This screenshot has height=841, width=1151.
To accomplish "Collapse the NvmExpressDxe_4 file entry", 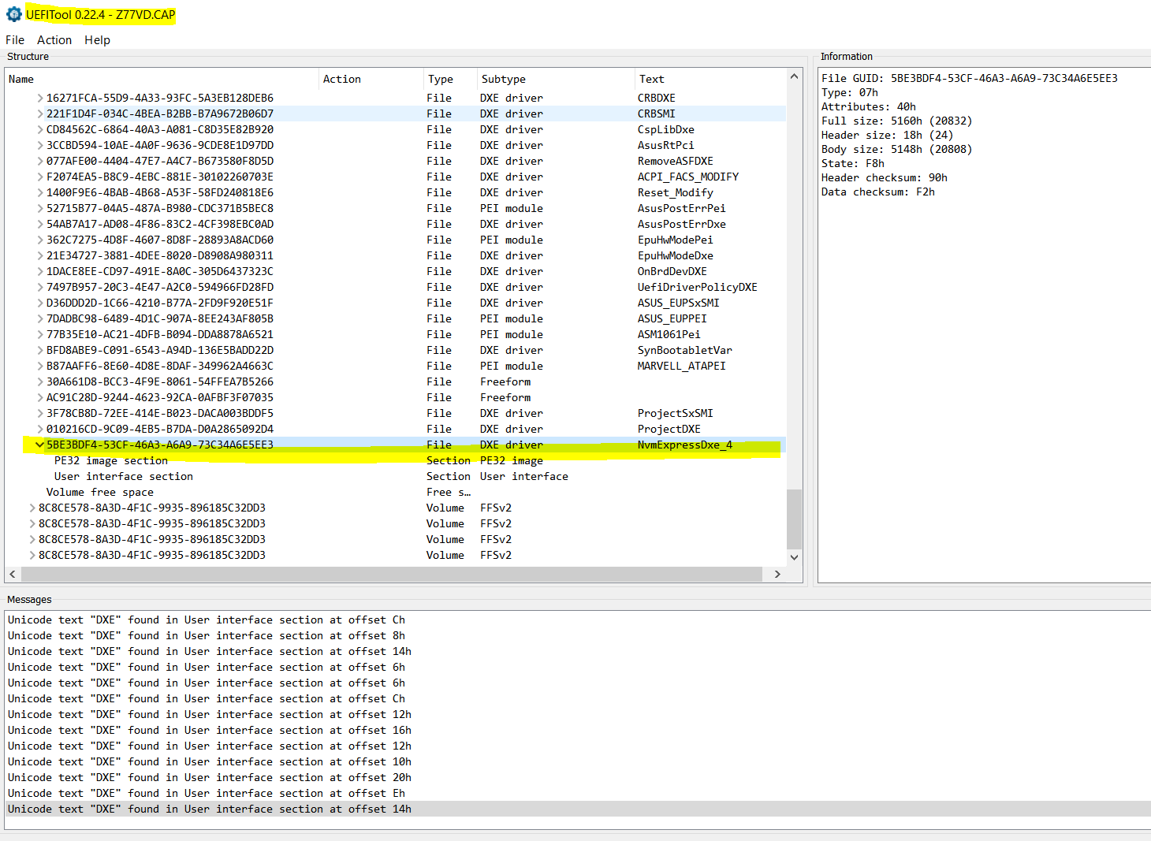I will pos(40,445).
